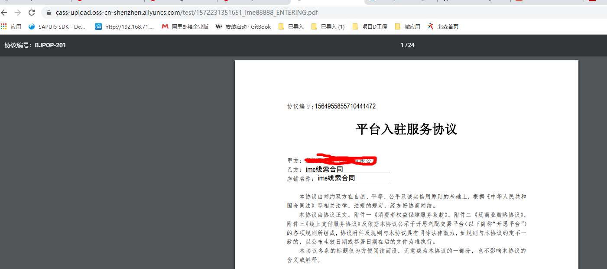
Task: Click line starting 本协议由缔约双方在自愿
Action: click(x=412, y=197)
